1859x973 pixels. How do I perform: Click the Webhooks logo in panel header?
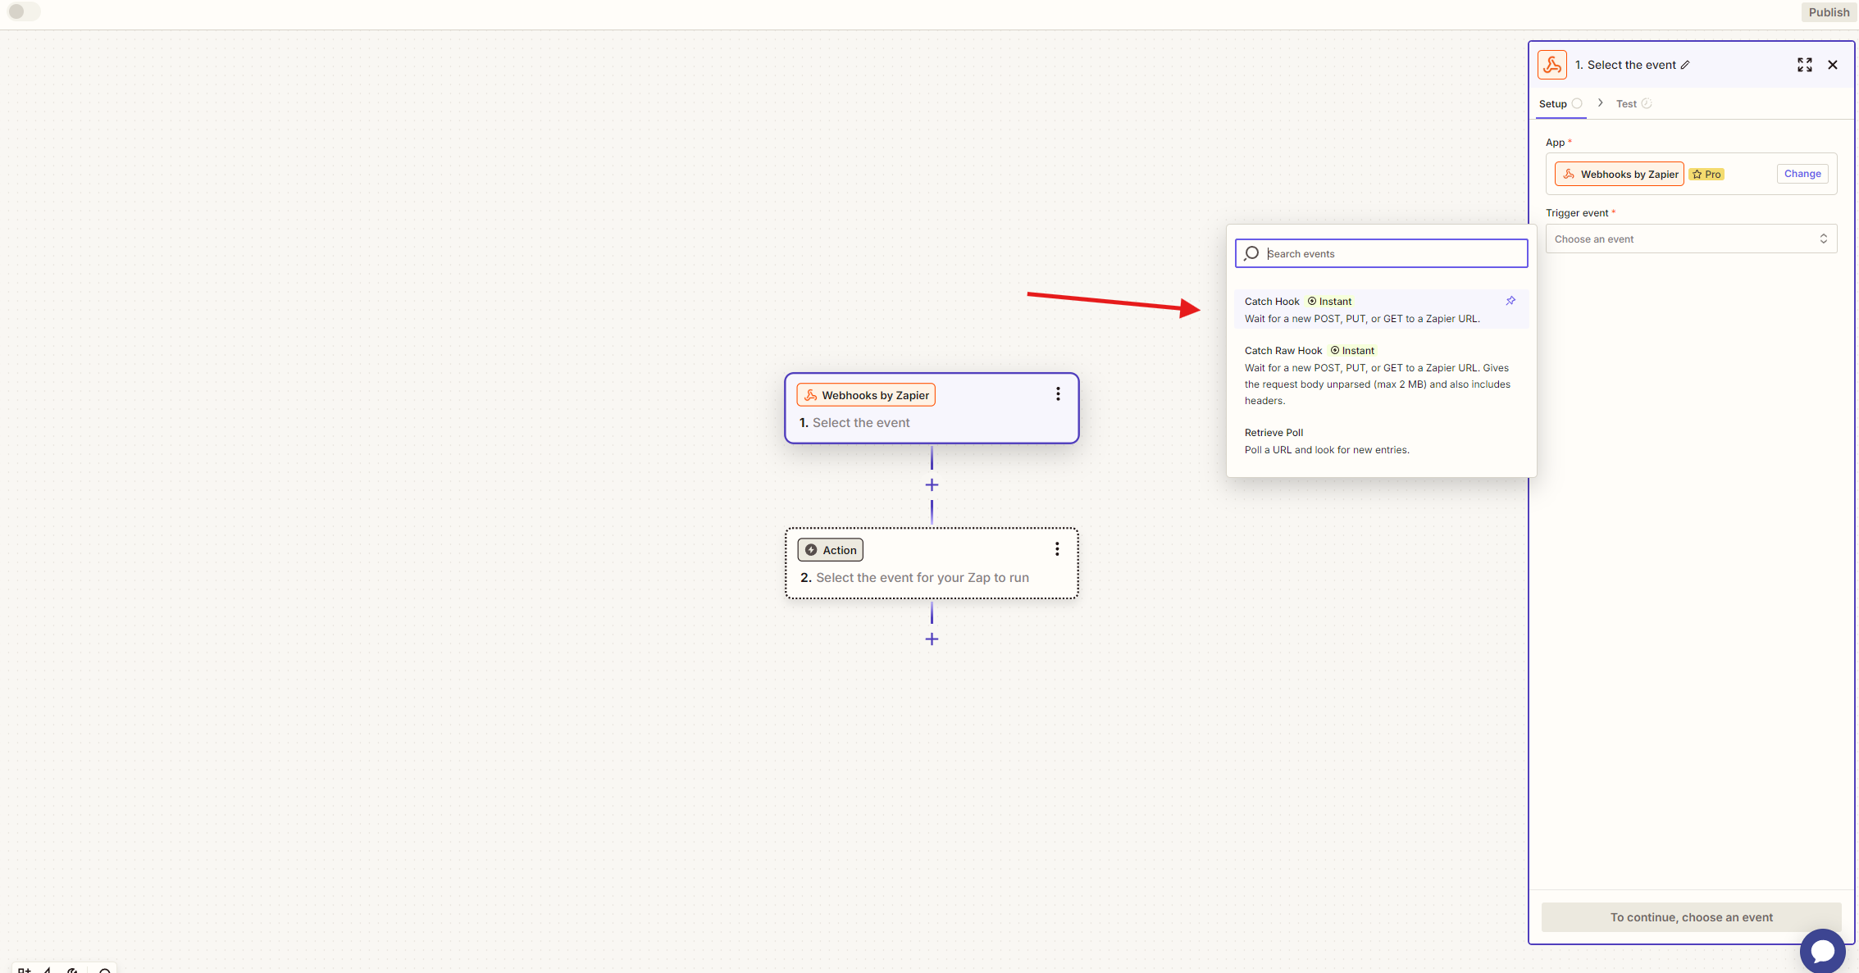click(1551, 65)
